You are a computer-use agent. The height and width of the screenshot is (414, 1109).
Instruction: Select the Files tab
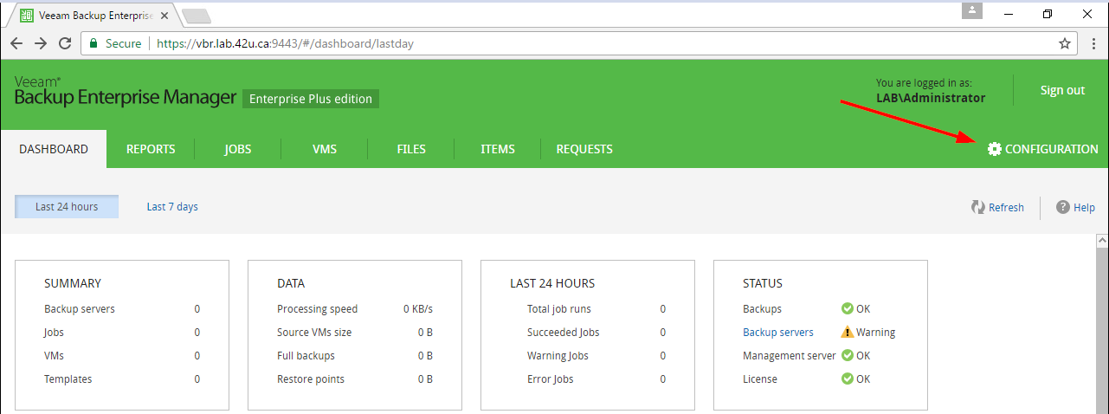411,149
